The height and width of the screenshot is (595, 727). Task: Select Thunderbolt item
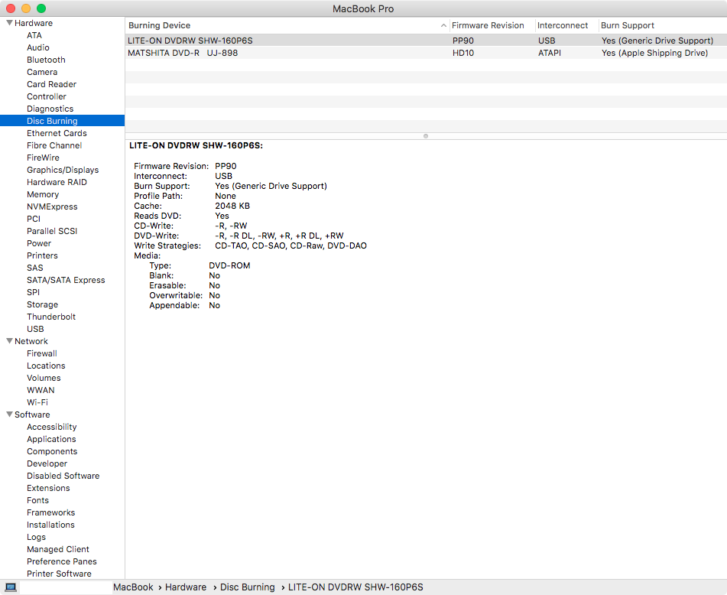tap(51, 317)
